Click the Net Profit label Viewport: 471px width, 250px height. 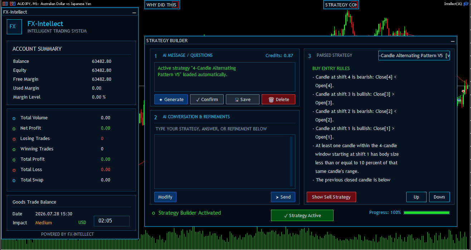31,128
